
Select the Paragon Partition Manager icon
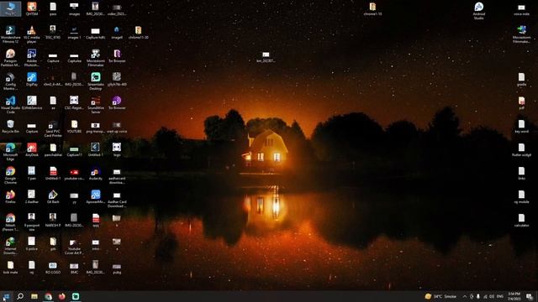tap(10, 58)
